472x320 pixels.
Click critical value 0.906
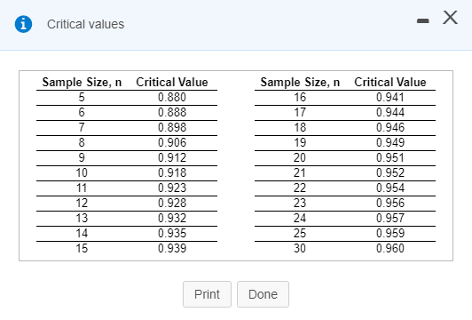pos(172,142)
